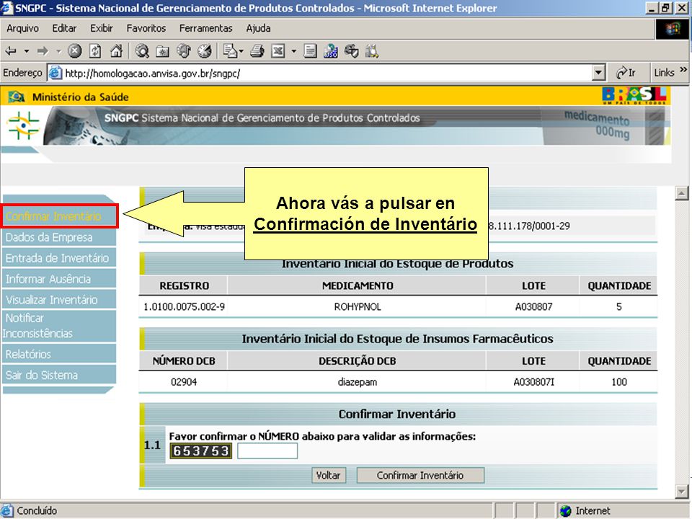Click the Anvisa logo icon
This screenshot has height=519, width=692.
[23, 125]
